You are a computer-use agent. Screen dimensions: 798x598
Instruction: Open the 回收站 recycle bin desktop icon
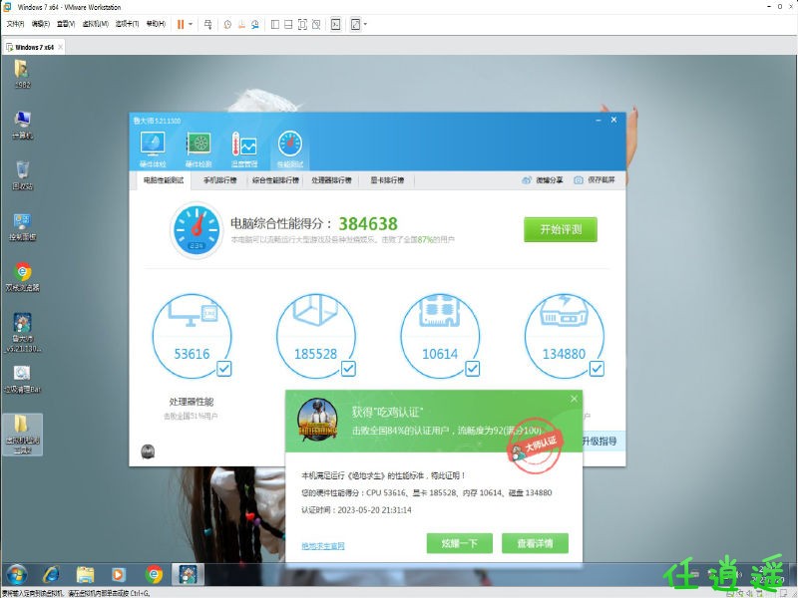click(22, 175)
